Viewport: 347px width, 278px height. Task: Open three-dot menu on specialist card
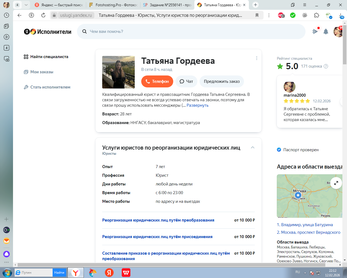pyautogui.click(x=256, y=58)
